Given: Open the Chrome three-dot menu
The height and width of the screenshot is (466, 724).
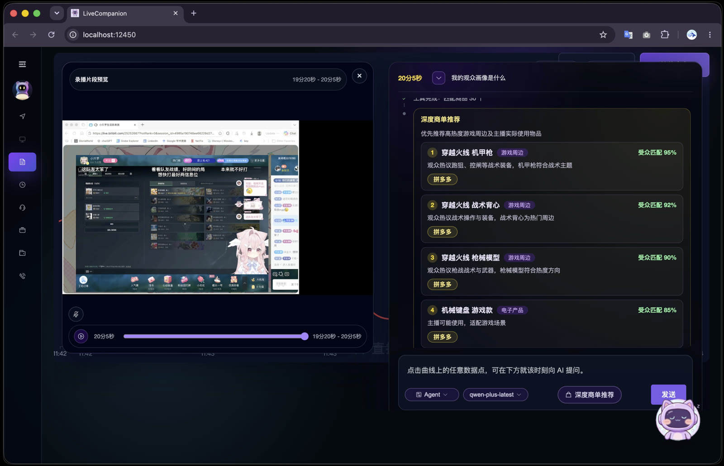Looking at the screenshot, I should click(710, 35).
